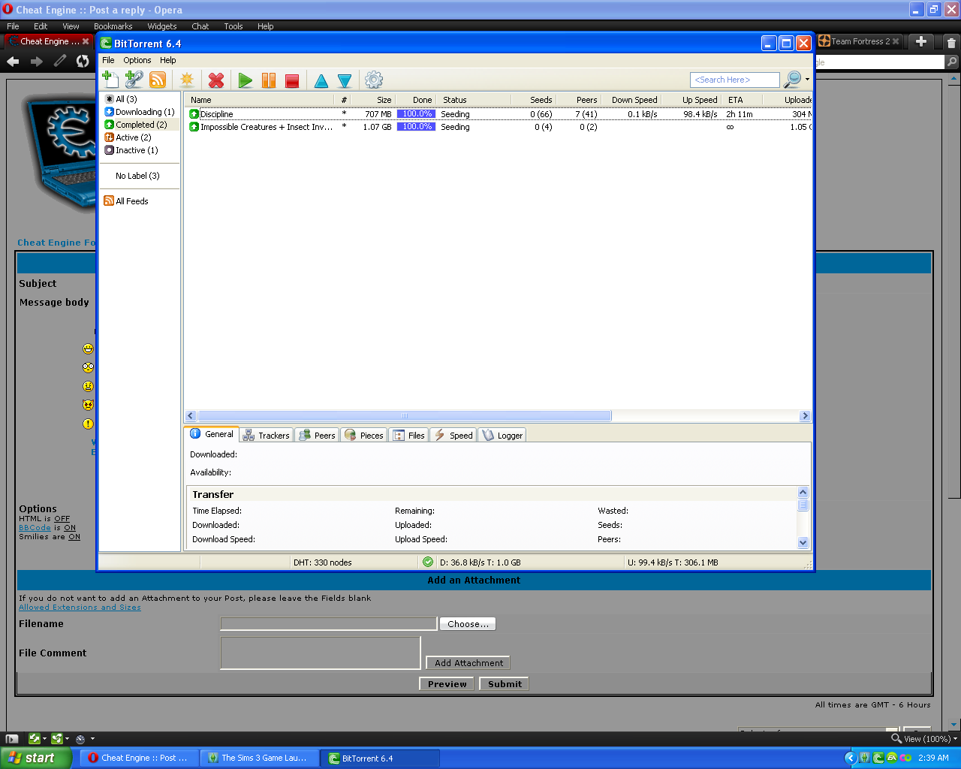Click the Search Here input field
Image resolution: width=961 pixels, height=769 pixels.
[734, 80]
